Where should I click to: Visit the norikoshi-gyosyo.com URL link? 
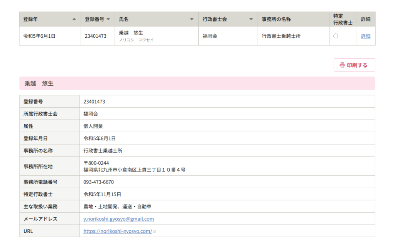[118, 231]
